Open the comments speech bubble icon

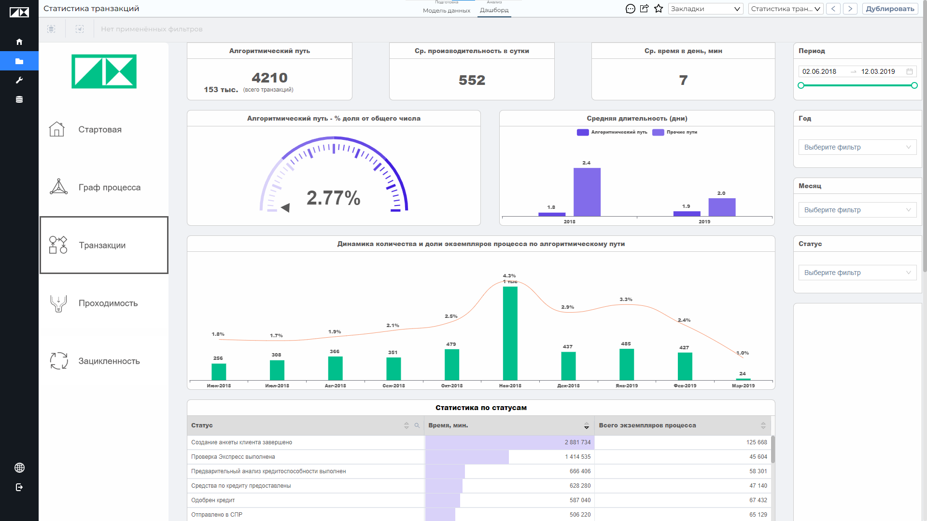[x=630, y=9]
